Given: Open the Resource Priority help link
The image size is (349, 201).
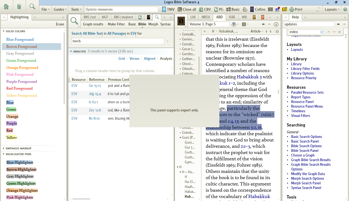Looking at the screenshot, I should [304, 78].
